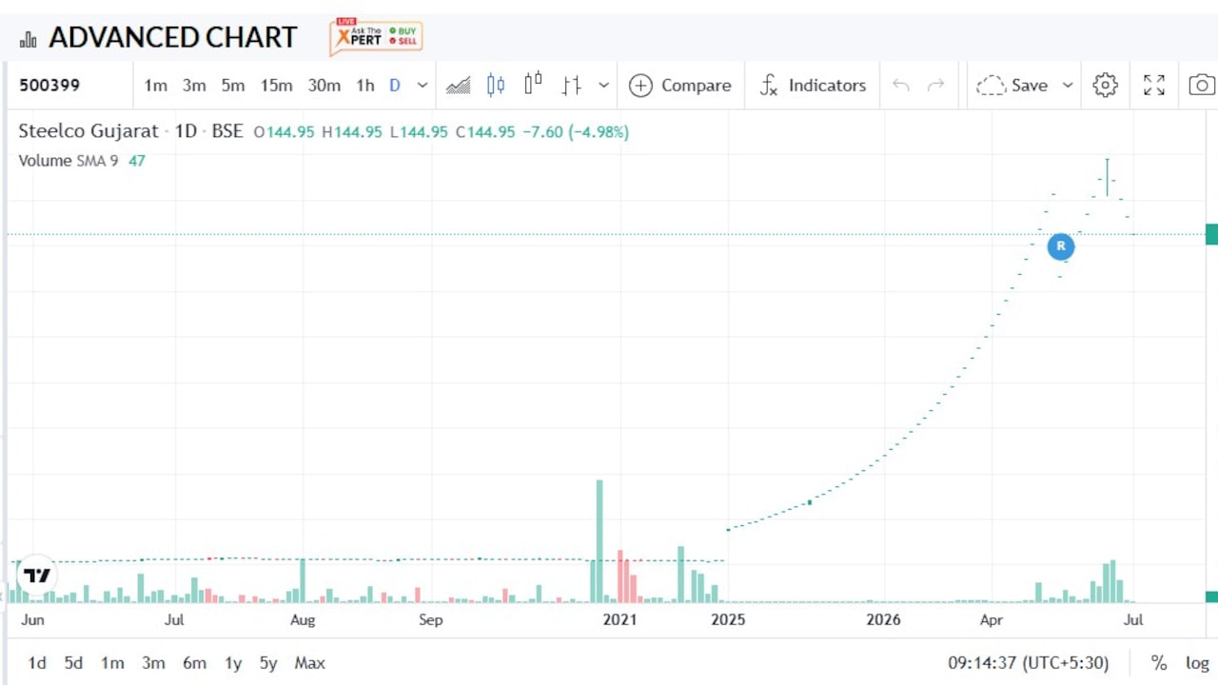
Task: Select the 5y date range
Action: point(268,663)
